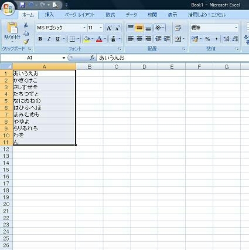Open the font color red A swatch

point(99,39)
